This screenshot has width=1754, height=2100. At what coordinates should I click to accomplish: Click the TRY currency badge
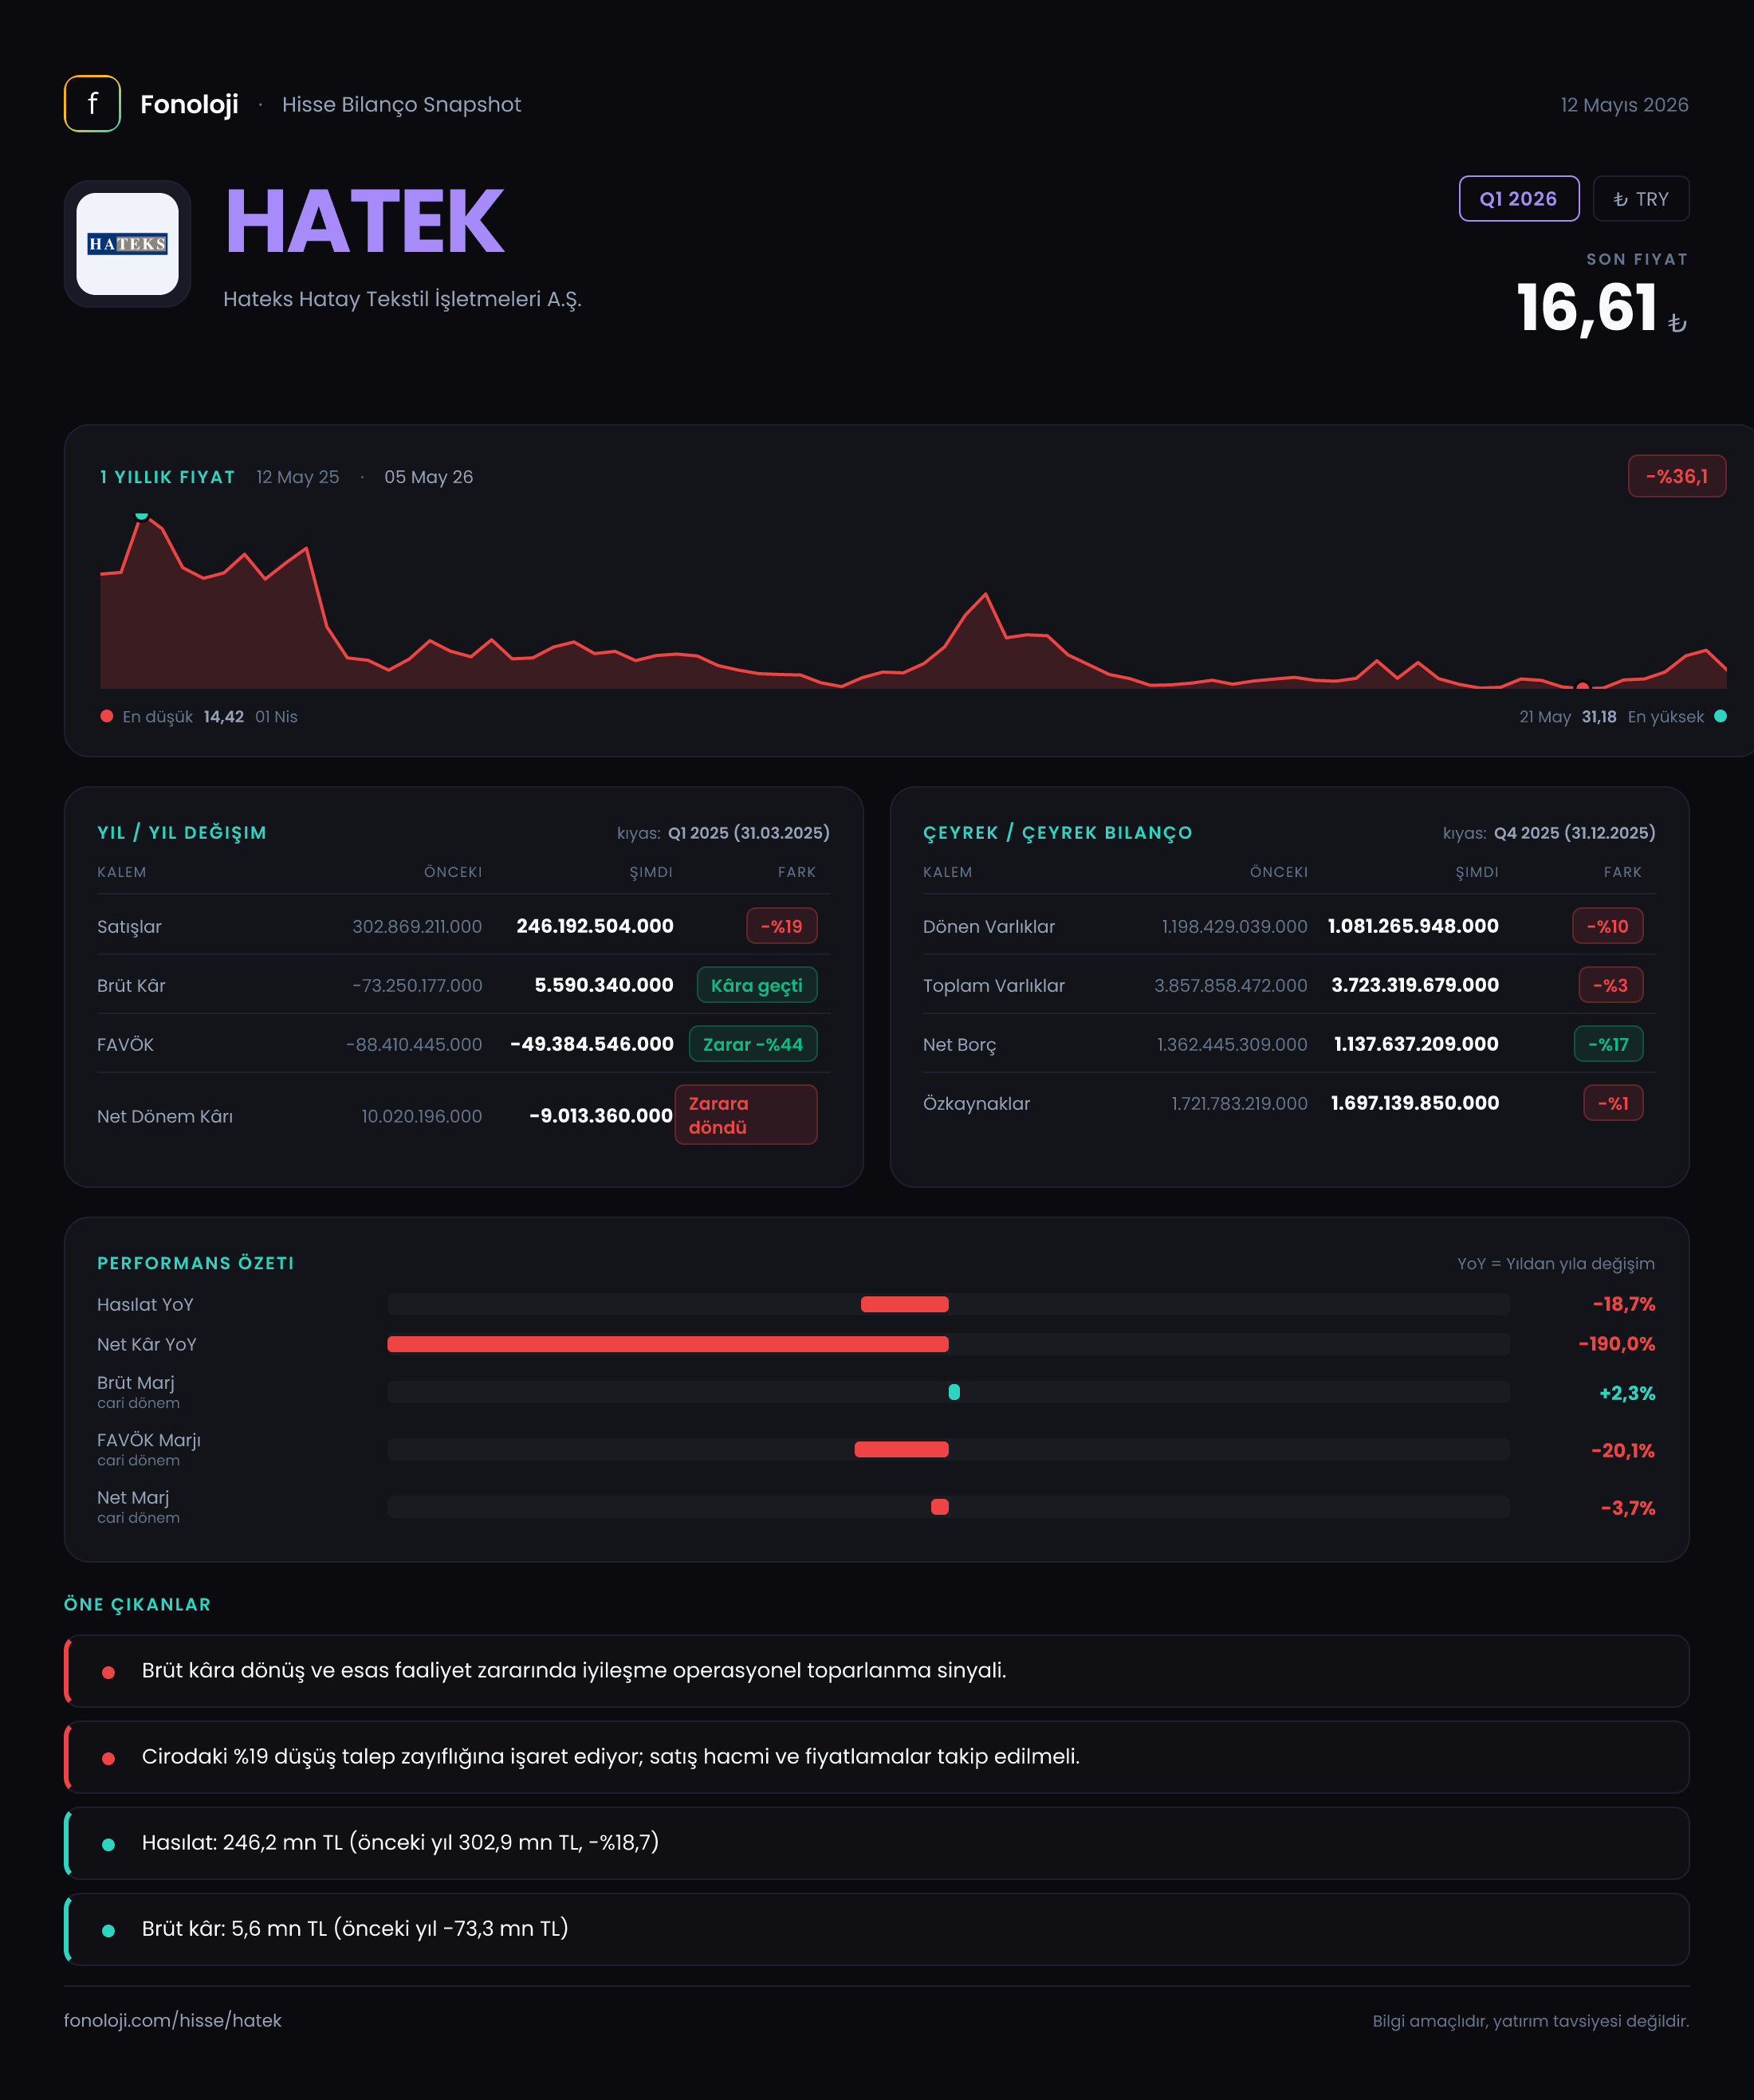click(1641, 199)
